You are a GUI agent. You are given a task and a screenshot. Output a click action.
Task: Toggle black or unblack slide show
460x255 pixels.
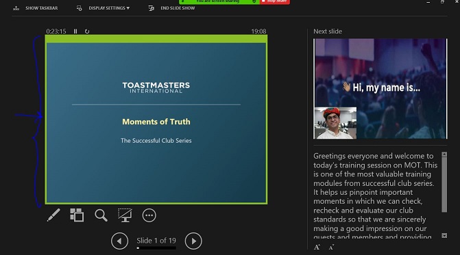click(x=125, y=215)
